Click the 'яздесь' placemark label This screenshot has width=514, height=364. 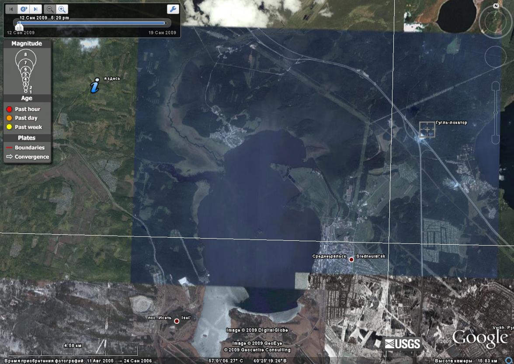tap(112, 79)
